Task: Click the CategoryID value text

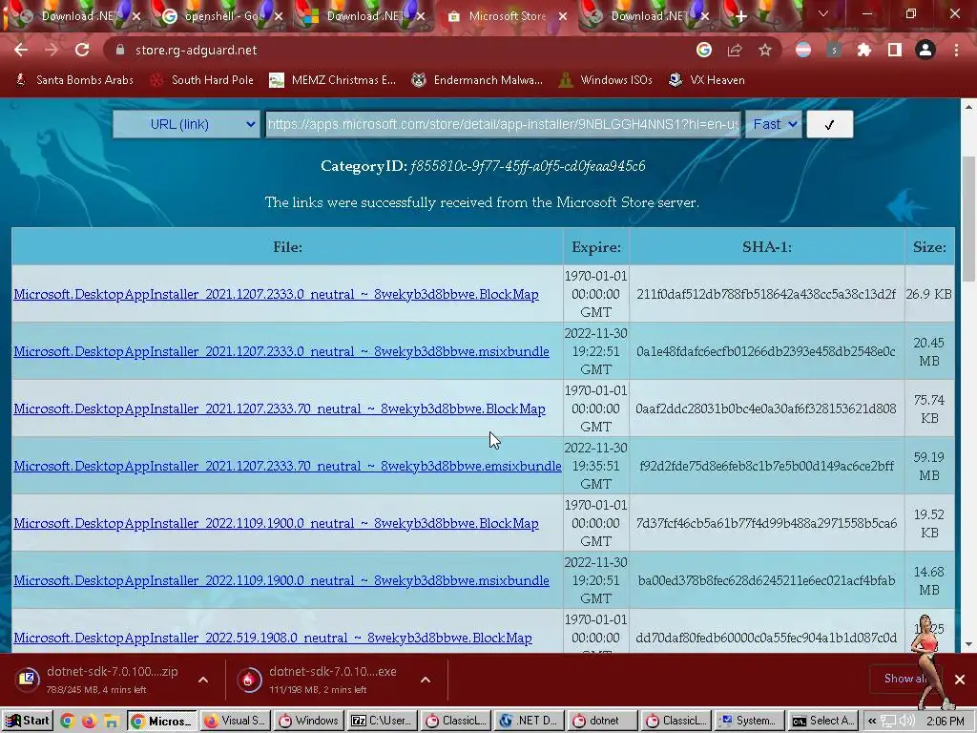Action: pos(528,166)
